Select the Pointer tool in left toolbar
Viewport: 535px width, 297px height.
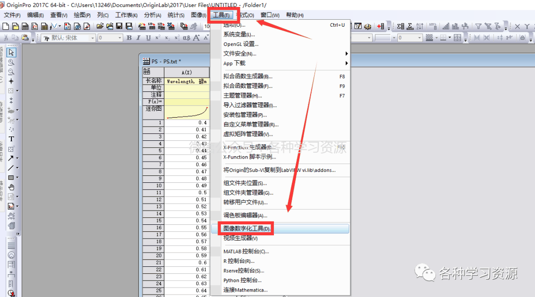(x=11, y=52)
